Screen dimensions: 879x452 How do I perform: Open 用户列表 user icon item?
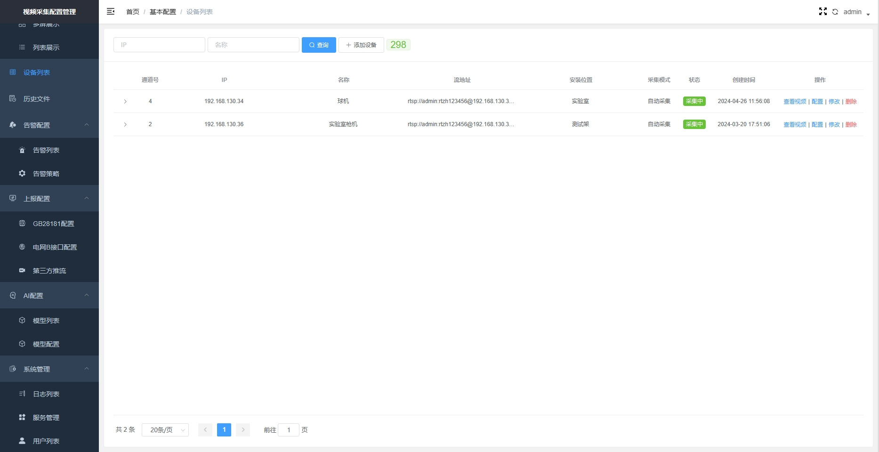pos(46,441)
